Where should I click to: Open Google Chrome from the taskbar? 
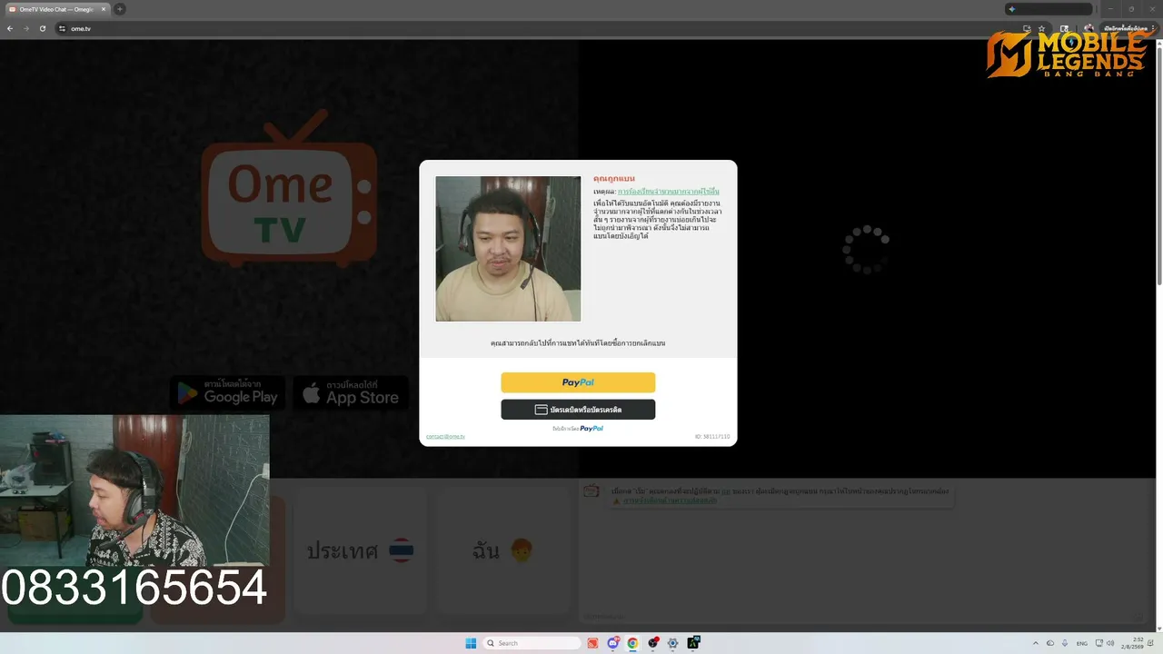tap(632, 643)
